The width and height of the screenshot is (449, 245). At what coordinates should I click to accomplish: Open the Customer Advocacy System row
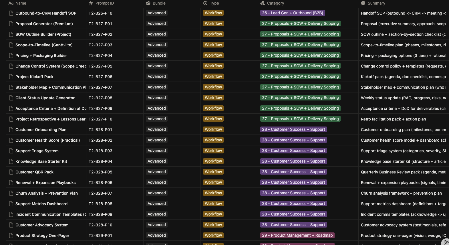(x=42, y=225)
